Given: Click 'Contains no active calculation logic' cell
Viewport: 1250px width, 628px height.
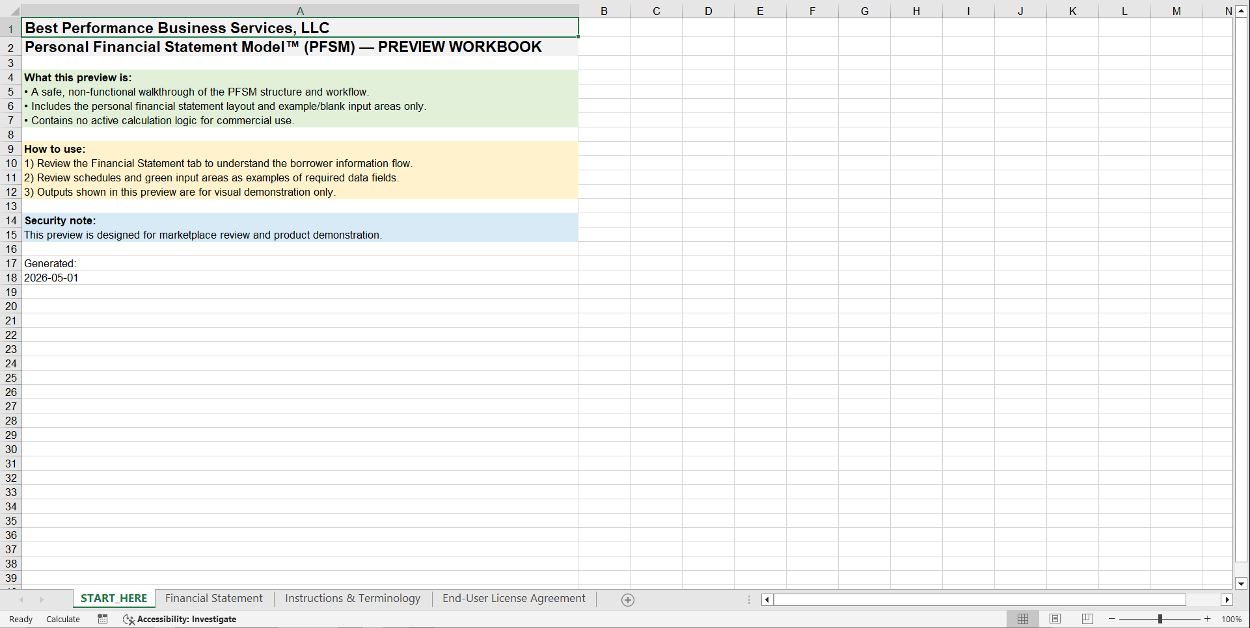Looking at the screenshot, I should (300, 120).
